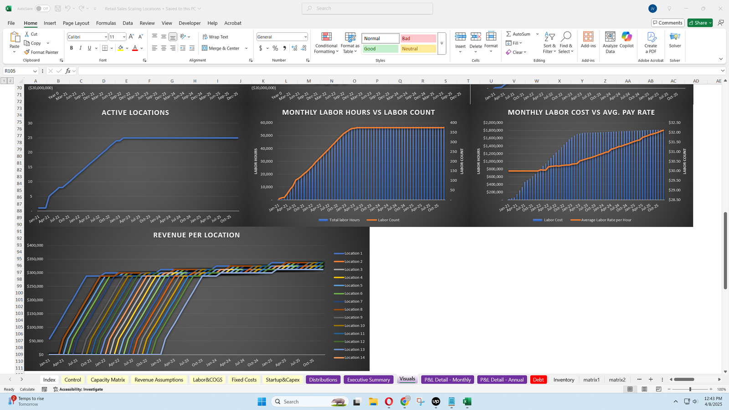The height and width of the screenshot is (410, 729).
Task: Switch to the Executive Summary sheet
Action: coord(368,379)
